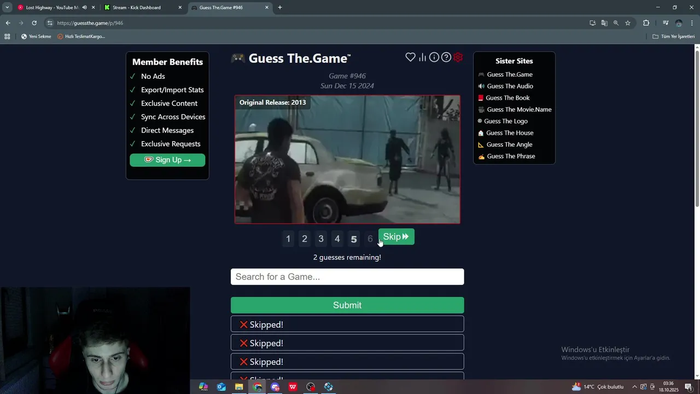Open the notification center icon
Image resolution: width=700 pixels, height=394 pixels.
pyautogui.click(x=689, y=387)
